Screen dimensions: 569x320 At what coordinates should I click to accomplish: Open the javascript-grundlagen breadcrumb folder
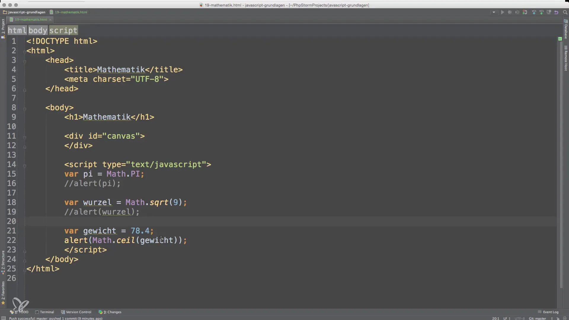pos(24,12)
